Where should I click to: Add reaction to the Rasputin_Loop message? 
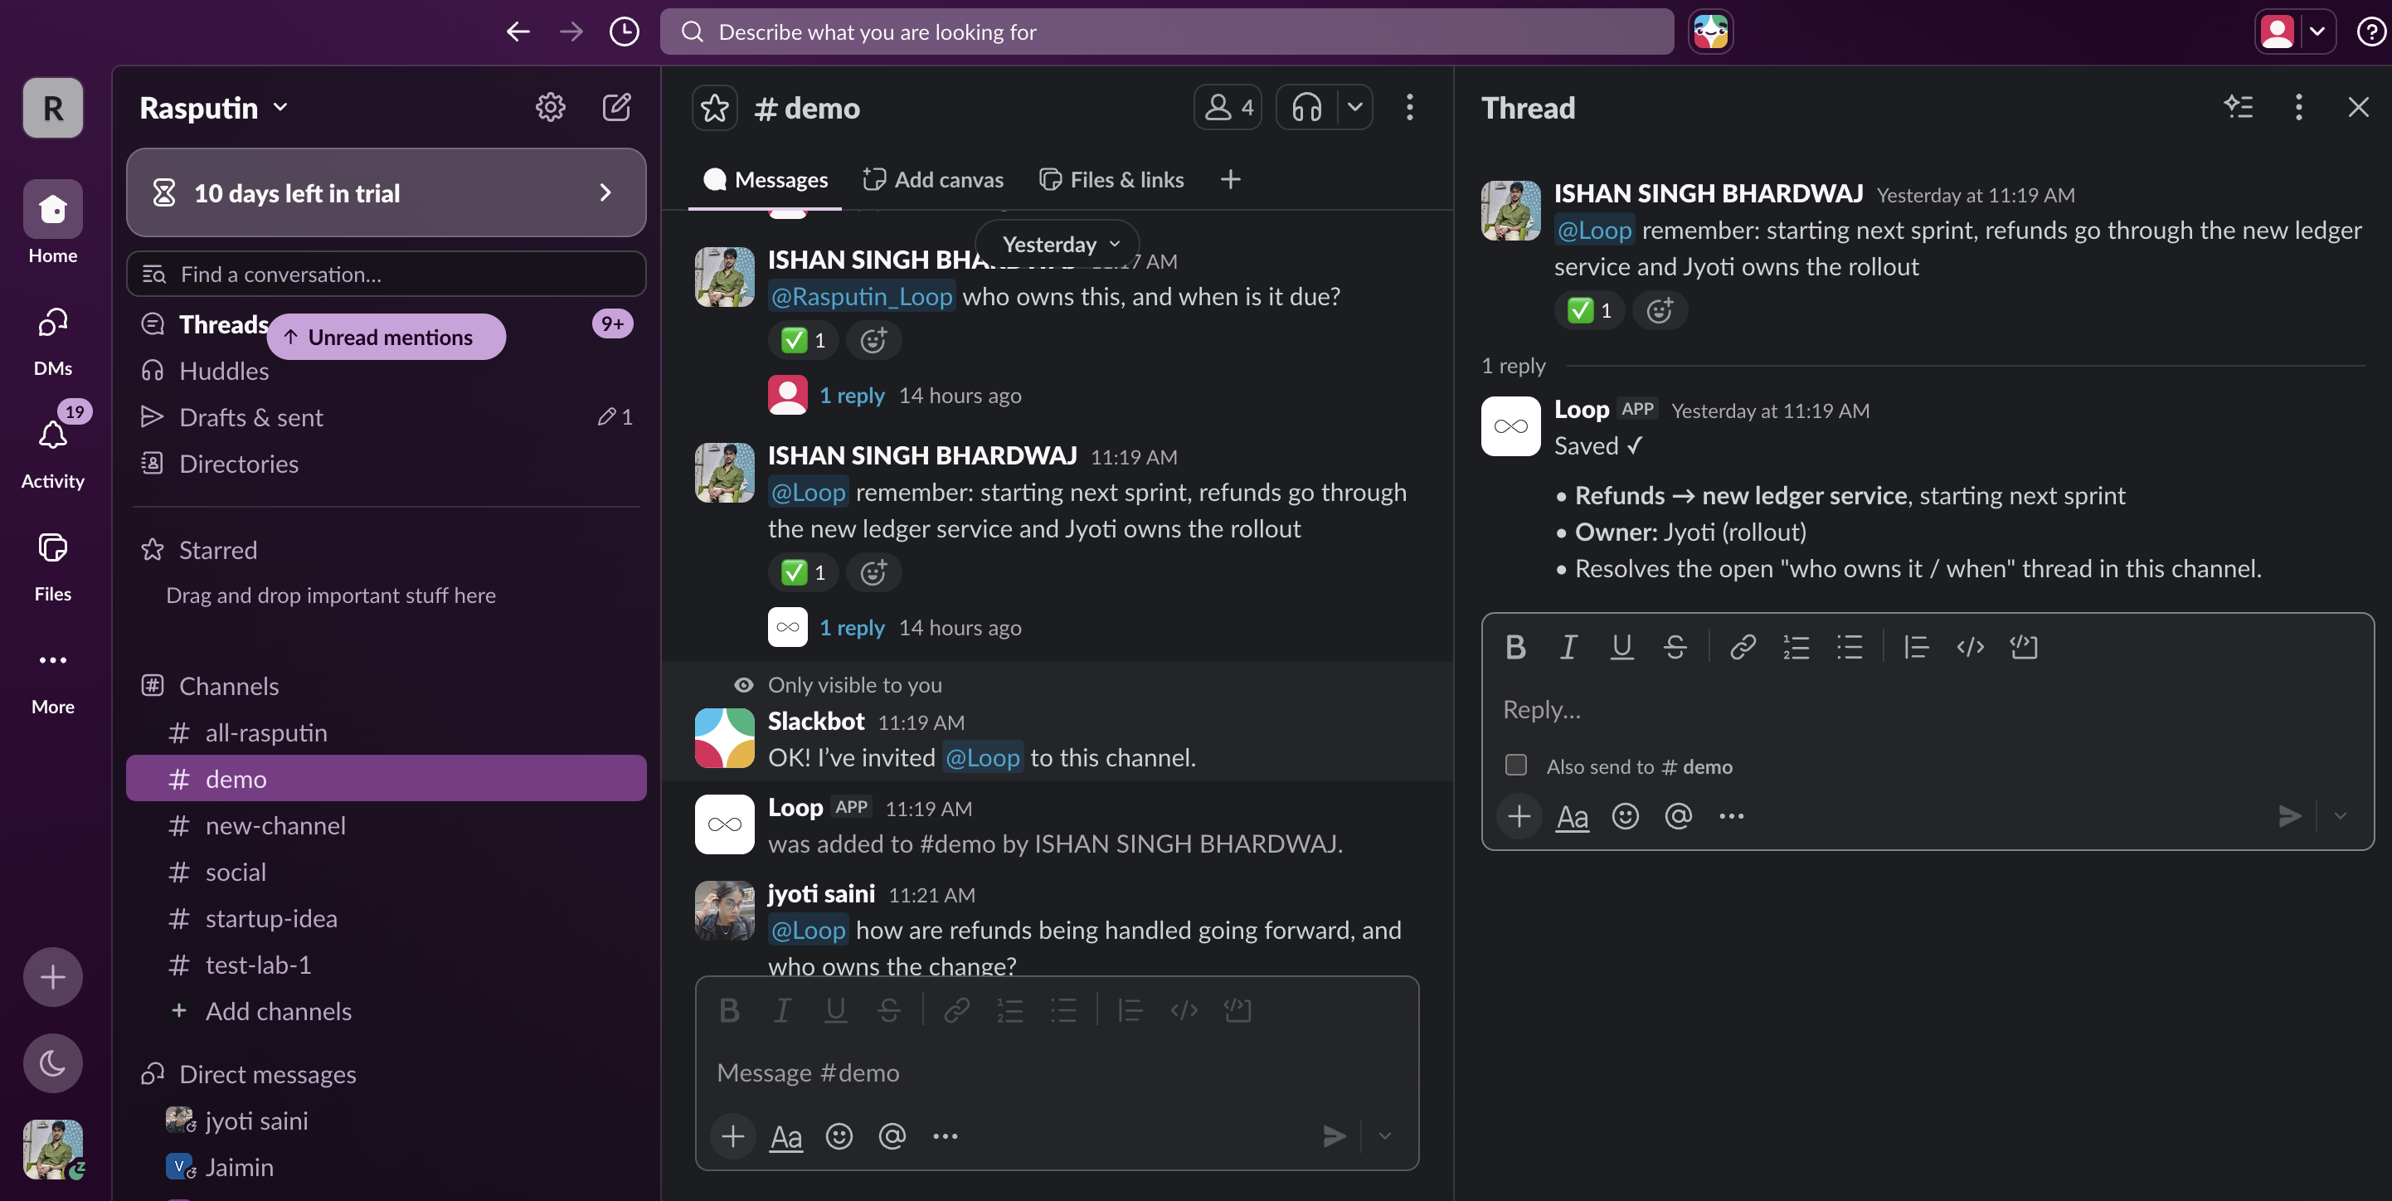tap(873, 341)
